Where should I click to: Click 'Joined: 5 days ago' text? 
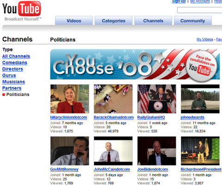tap(108, 175)
